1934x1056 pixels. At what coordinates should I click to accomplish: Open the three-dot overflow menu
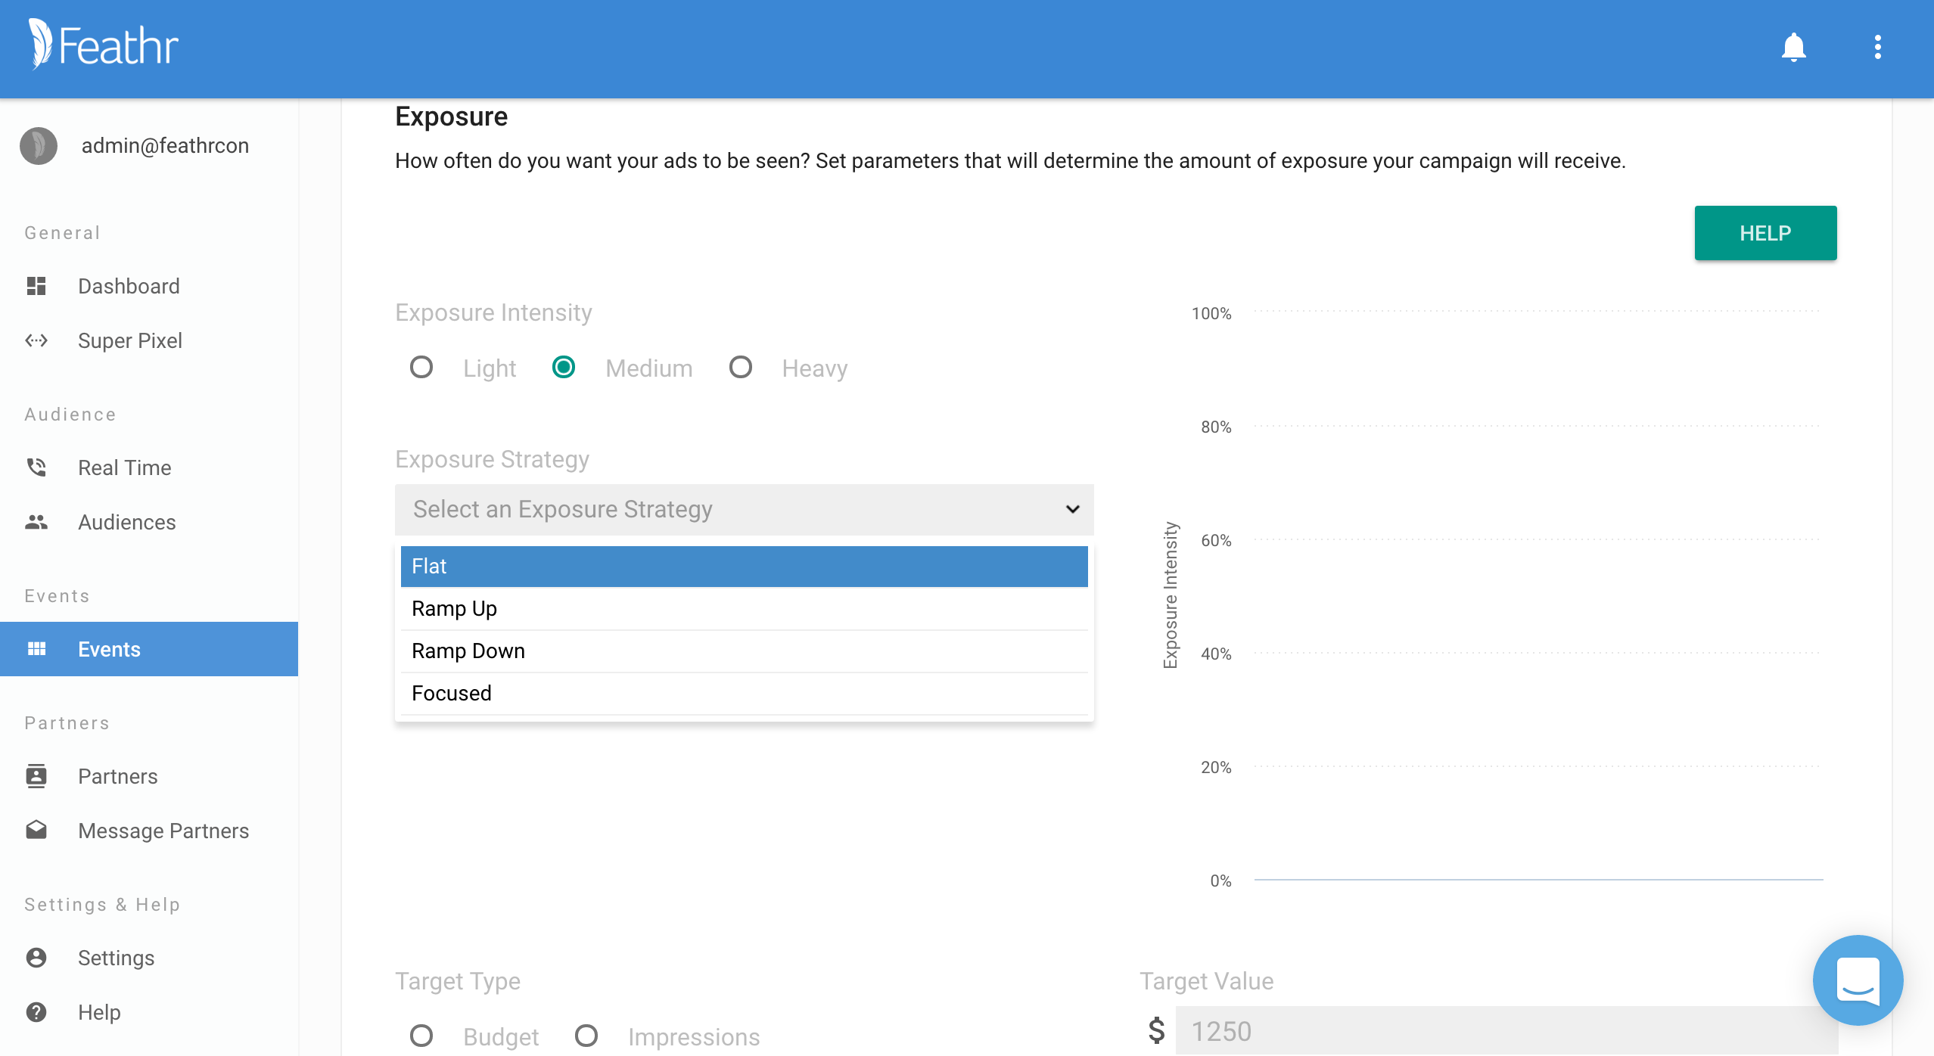pyautogui.click(x=1877, y=47)
